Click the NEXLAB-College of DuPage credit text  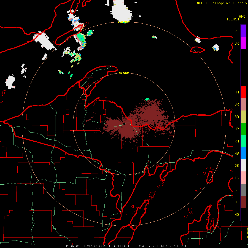220,3
